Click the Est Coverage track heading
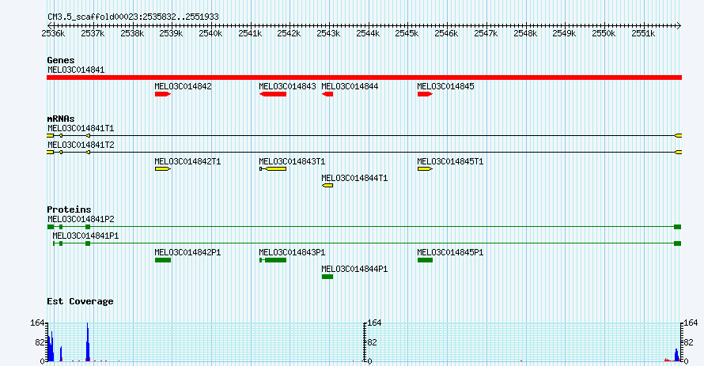 pos(80,301)
